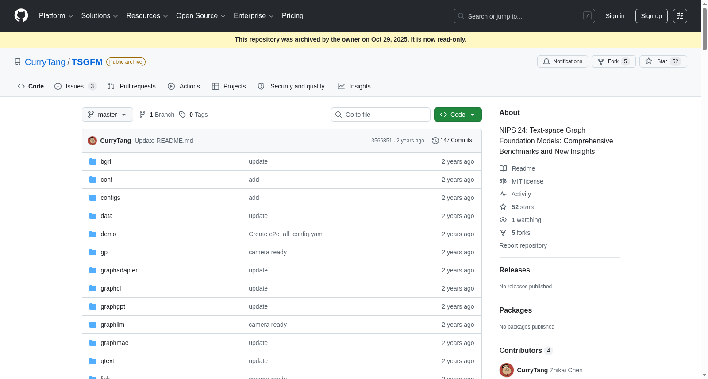Click the bgrl folder icon
Screen dimensions: 708x379
93,161
